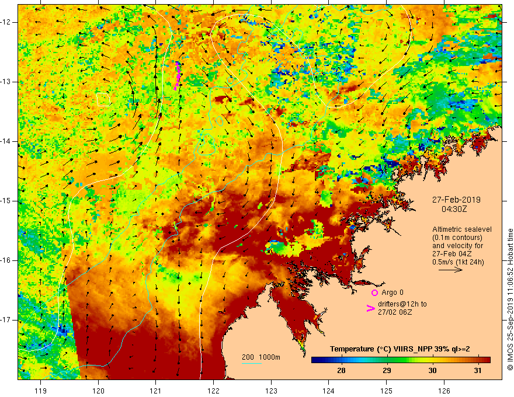The width and height of the screenshot is (514, 397).
Task: Click the longitude label 121
Action: [156, 391]
